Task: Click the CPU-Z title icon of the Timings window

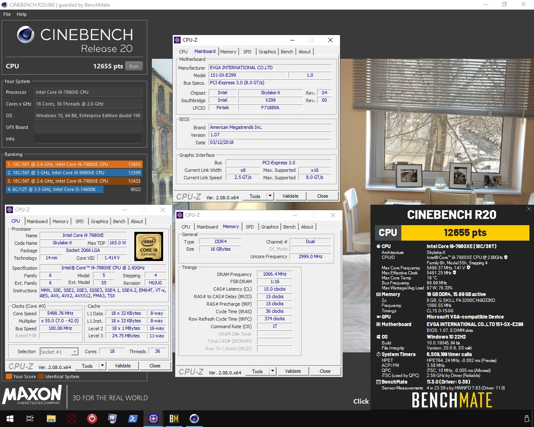Action: click(x=180, y=215)
